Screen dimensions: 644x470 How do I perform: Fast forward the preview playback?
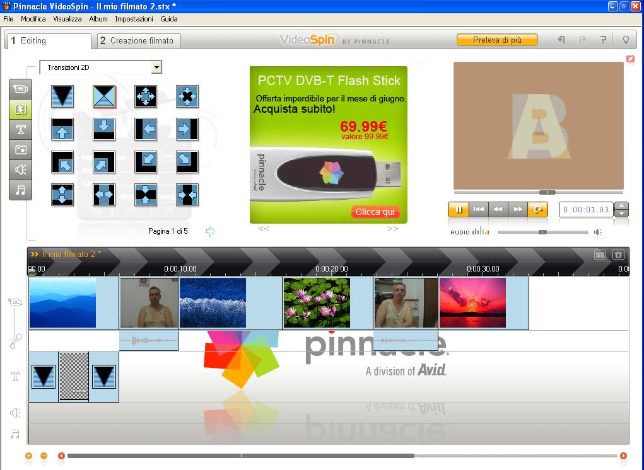pos(518,210)
